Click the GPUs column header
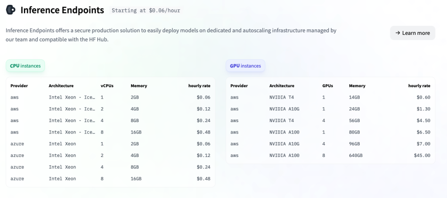 327,86
